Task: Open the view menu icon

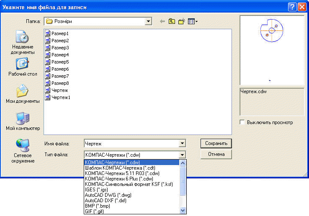Action: [x=193, y=21]
